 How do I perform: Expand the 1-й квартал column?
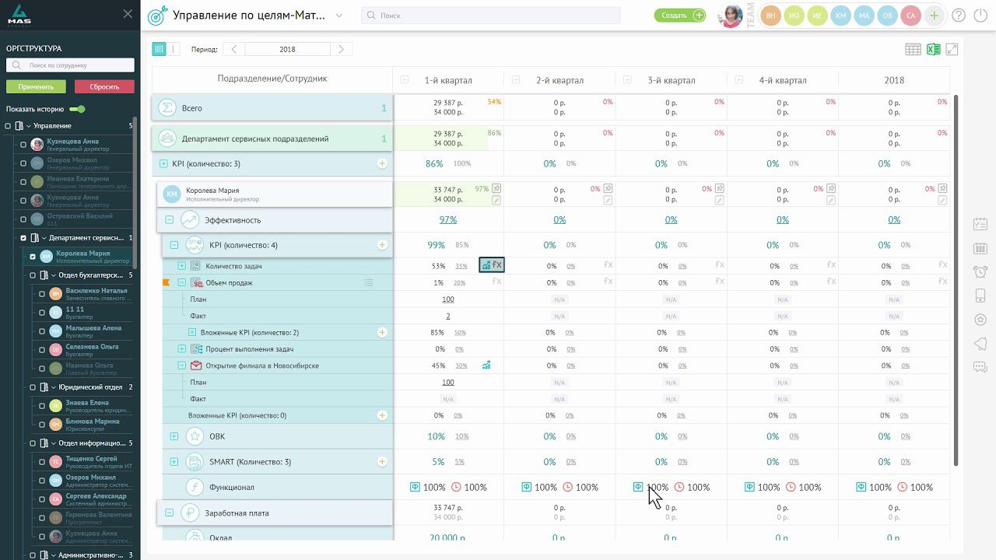[405, 80]
